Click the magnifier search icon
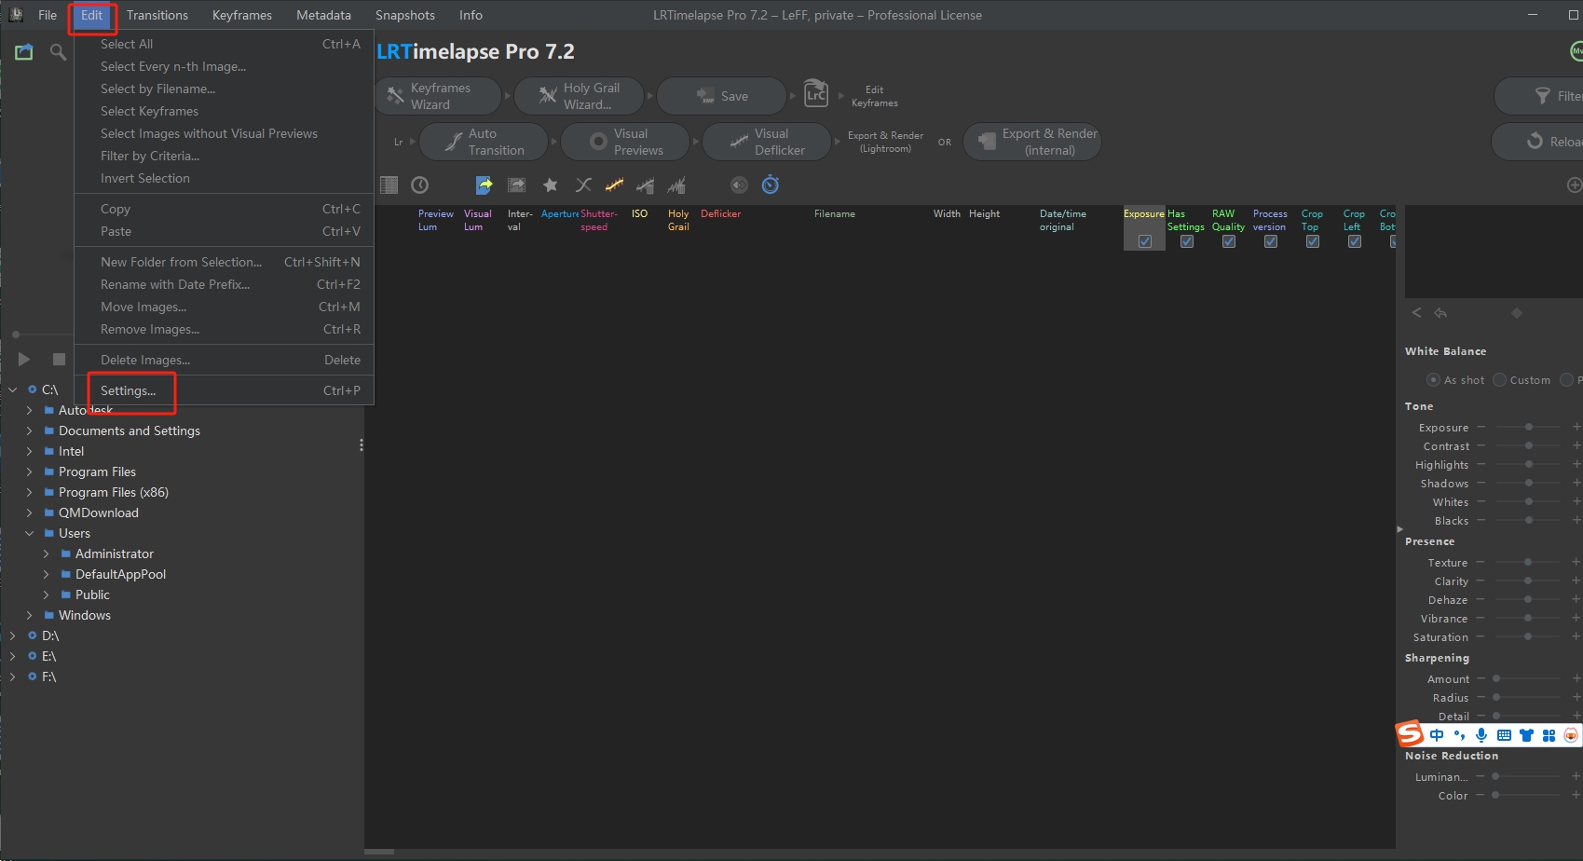 tap(58, 52)
